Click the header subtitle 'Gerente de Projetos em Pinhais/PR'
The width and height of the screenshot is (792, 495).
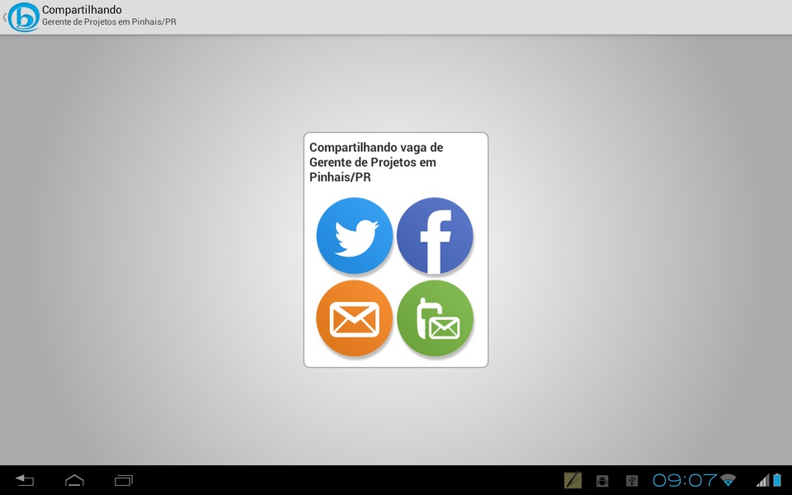tap(109, 22)
